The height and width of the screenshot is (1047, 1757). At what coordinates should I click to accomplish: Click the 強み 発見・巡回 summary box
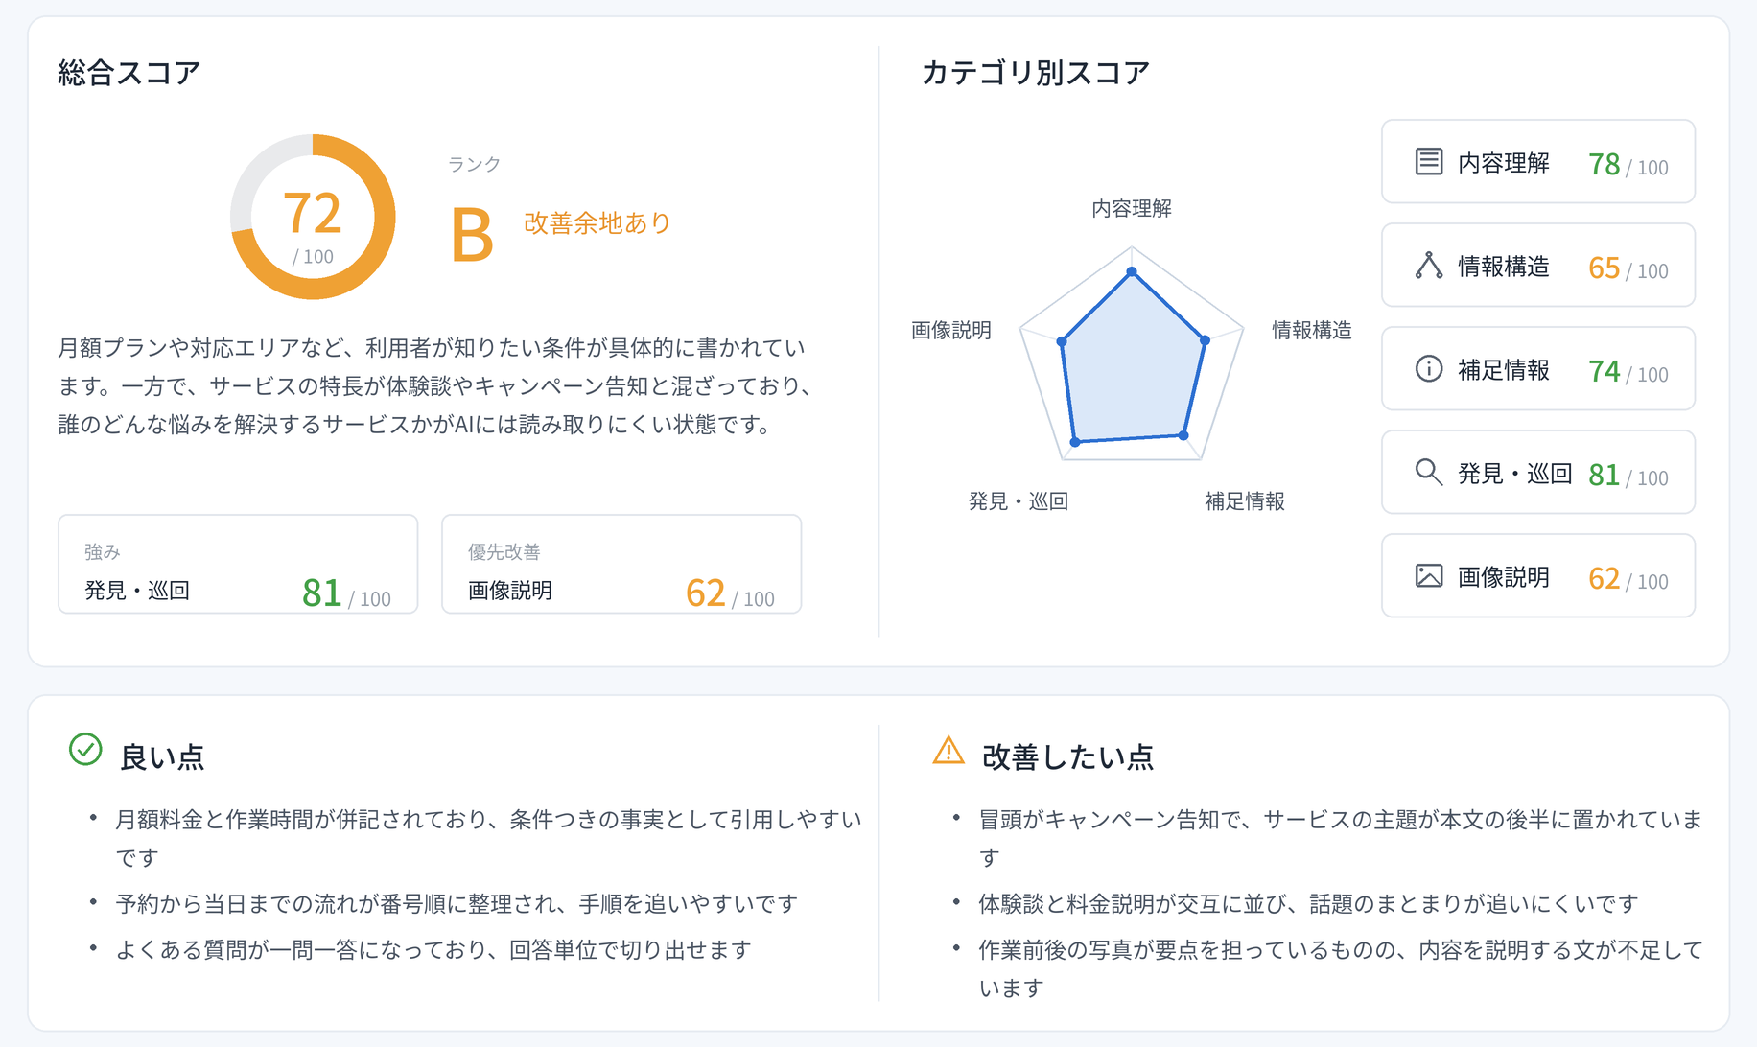(238, 564)
